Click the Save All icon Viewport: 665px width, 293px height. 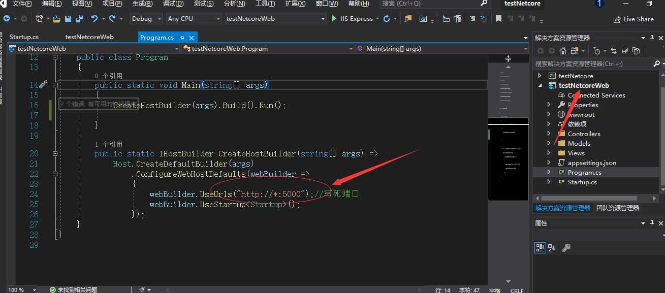79,19
